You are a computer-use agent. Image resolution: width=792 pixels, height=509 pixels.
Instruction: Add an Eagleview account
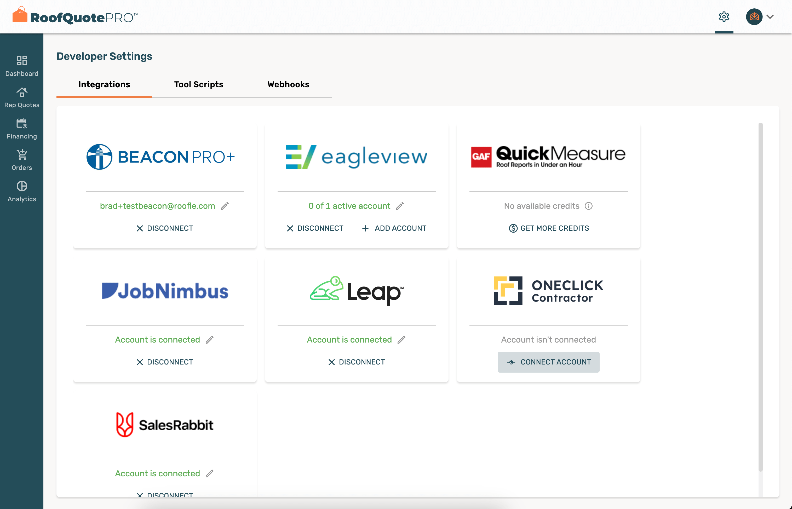tap(394, 228)
